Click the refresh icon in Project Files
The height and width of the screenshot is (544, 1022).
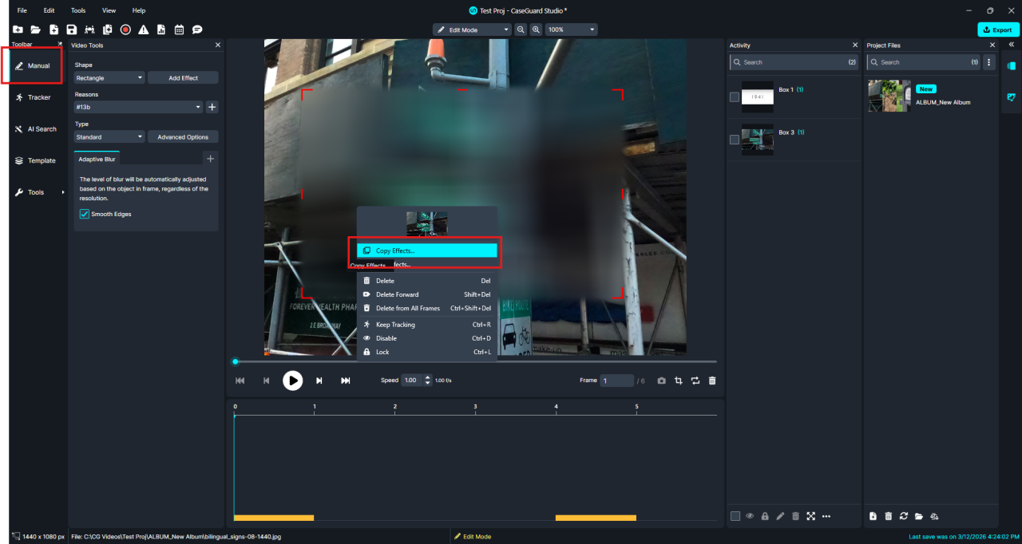tap(904, 516)
